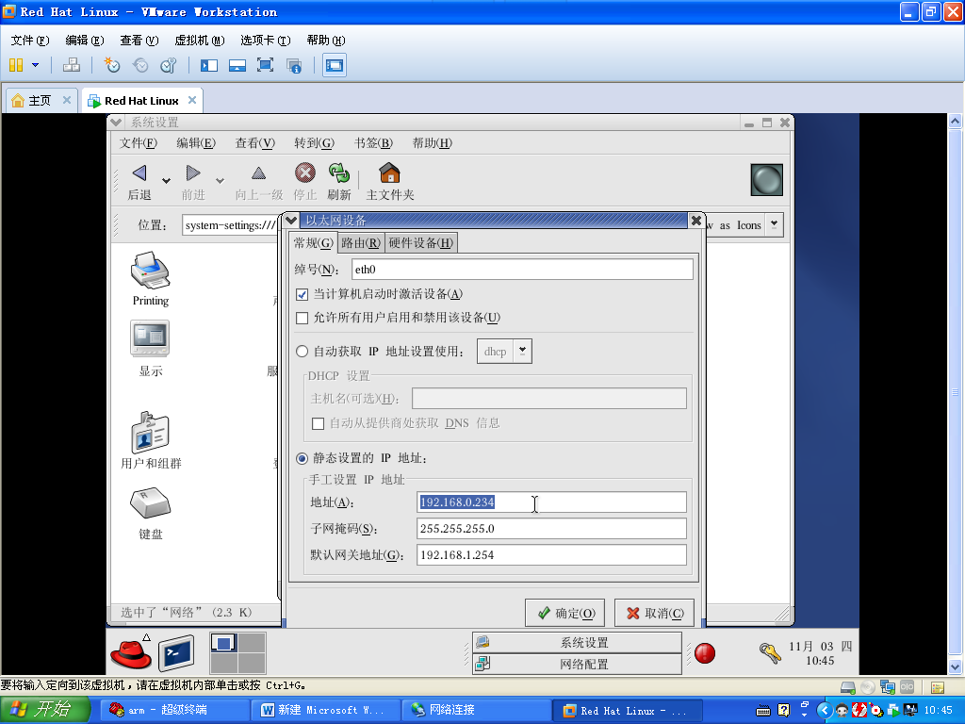Click VMware show sidebar view icon
The width and height of the screenshot is (965, 724).
click(208, 65)
